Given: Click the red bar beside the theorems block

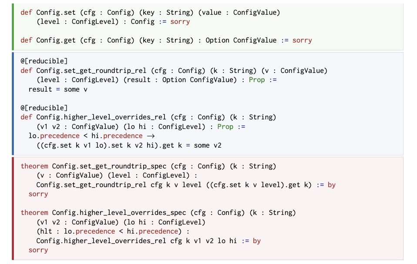Looking at the screenshot, I should [x=13, y=208].
